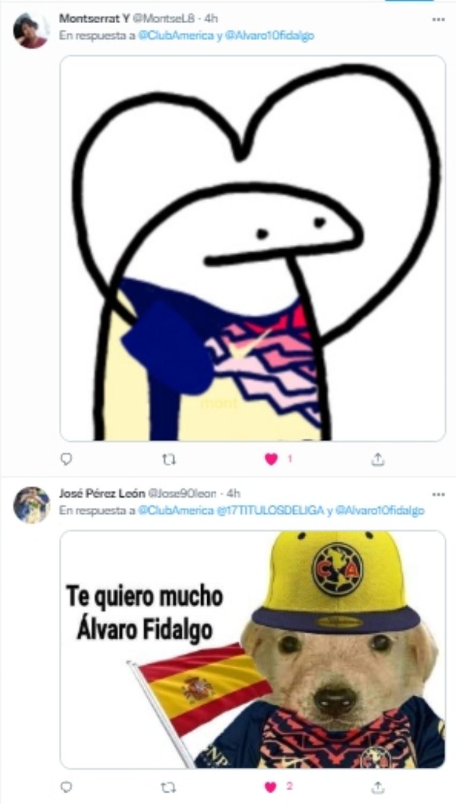
Task: Retweet Montserrat Y's heart meme tweet
Action: coord(169,459)
